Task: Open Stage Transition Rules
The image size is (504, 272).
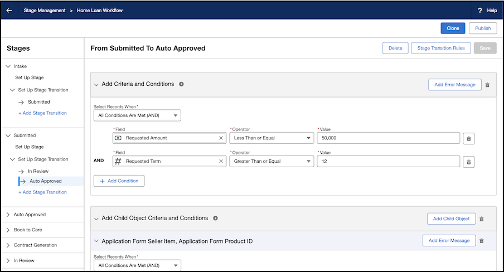Action: (x=441, y=48)
